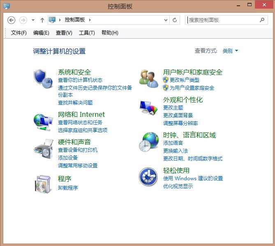
Task: Click 控制面板 breadcrumb in address bar
Action: 75,20
